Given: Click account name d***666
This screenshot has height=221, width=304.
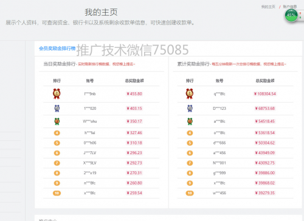Looking at the screenshot, I should click(219, 143).
